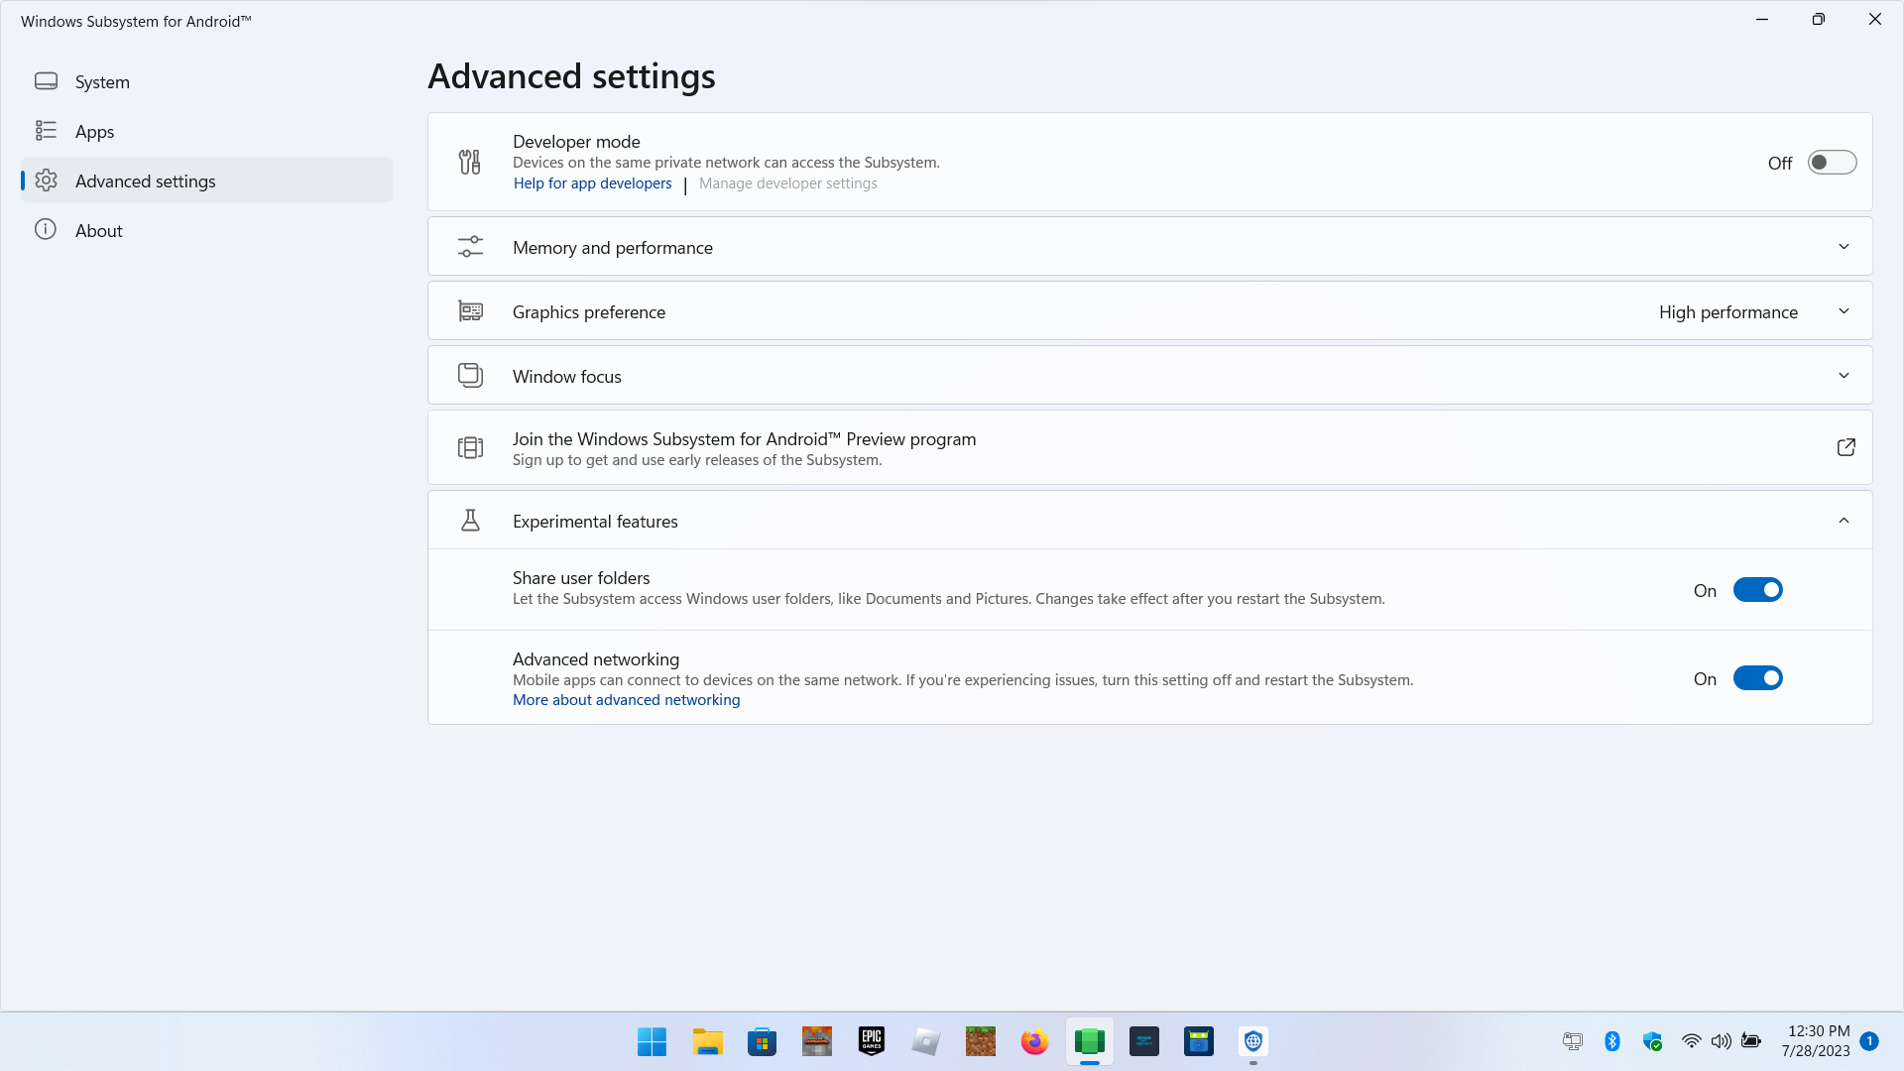Click the Wi-Fi network tray icon

click(x=1692, y=1041)
